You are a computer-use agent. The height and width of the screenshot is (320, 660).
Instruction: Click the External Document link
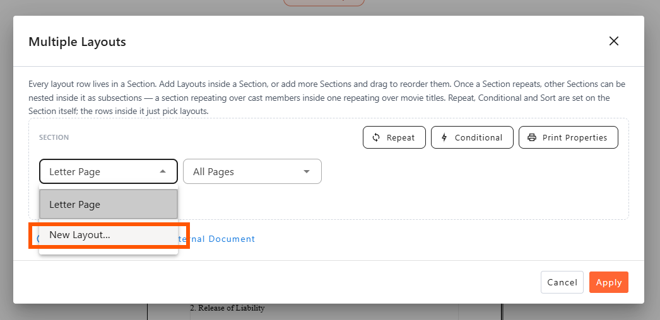click(x=217, y=239)
